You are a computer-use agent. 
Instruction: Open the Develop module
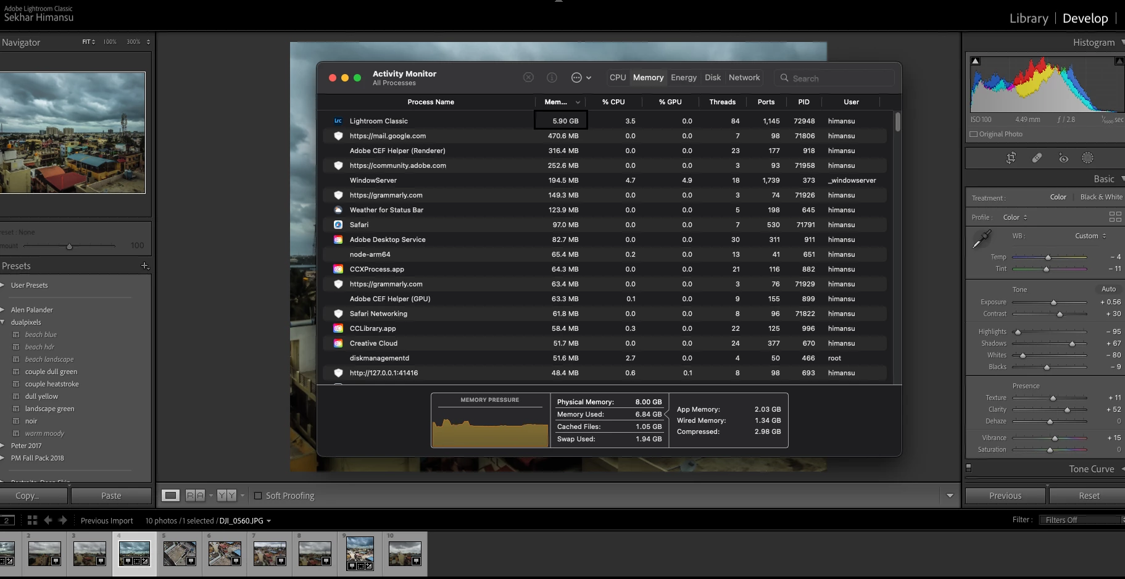1085,19
